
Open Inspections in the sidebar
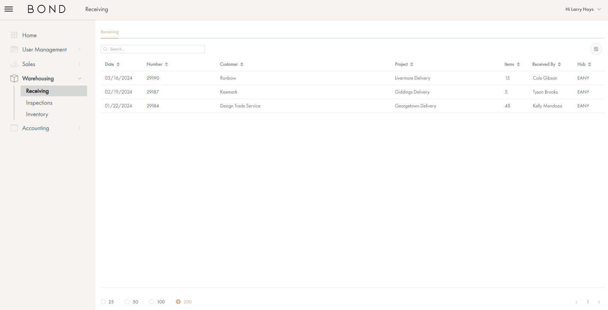pos(39,103)
